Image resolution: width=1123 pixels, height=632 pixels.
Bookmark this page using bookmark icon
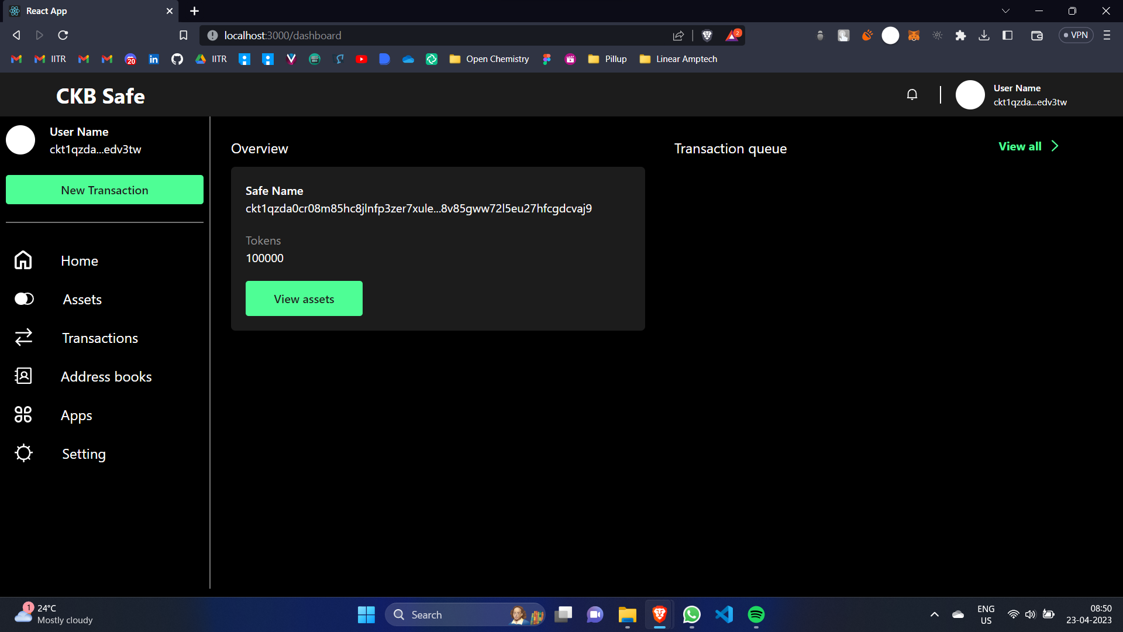[183, 36]
